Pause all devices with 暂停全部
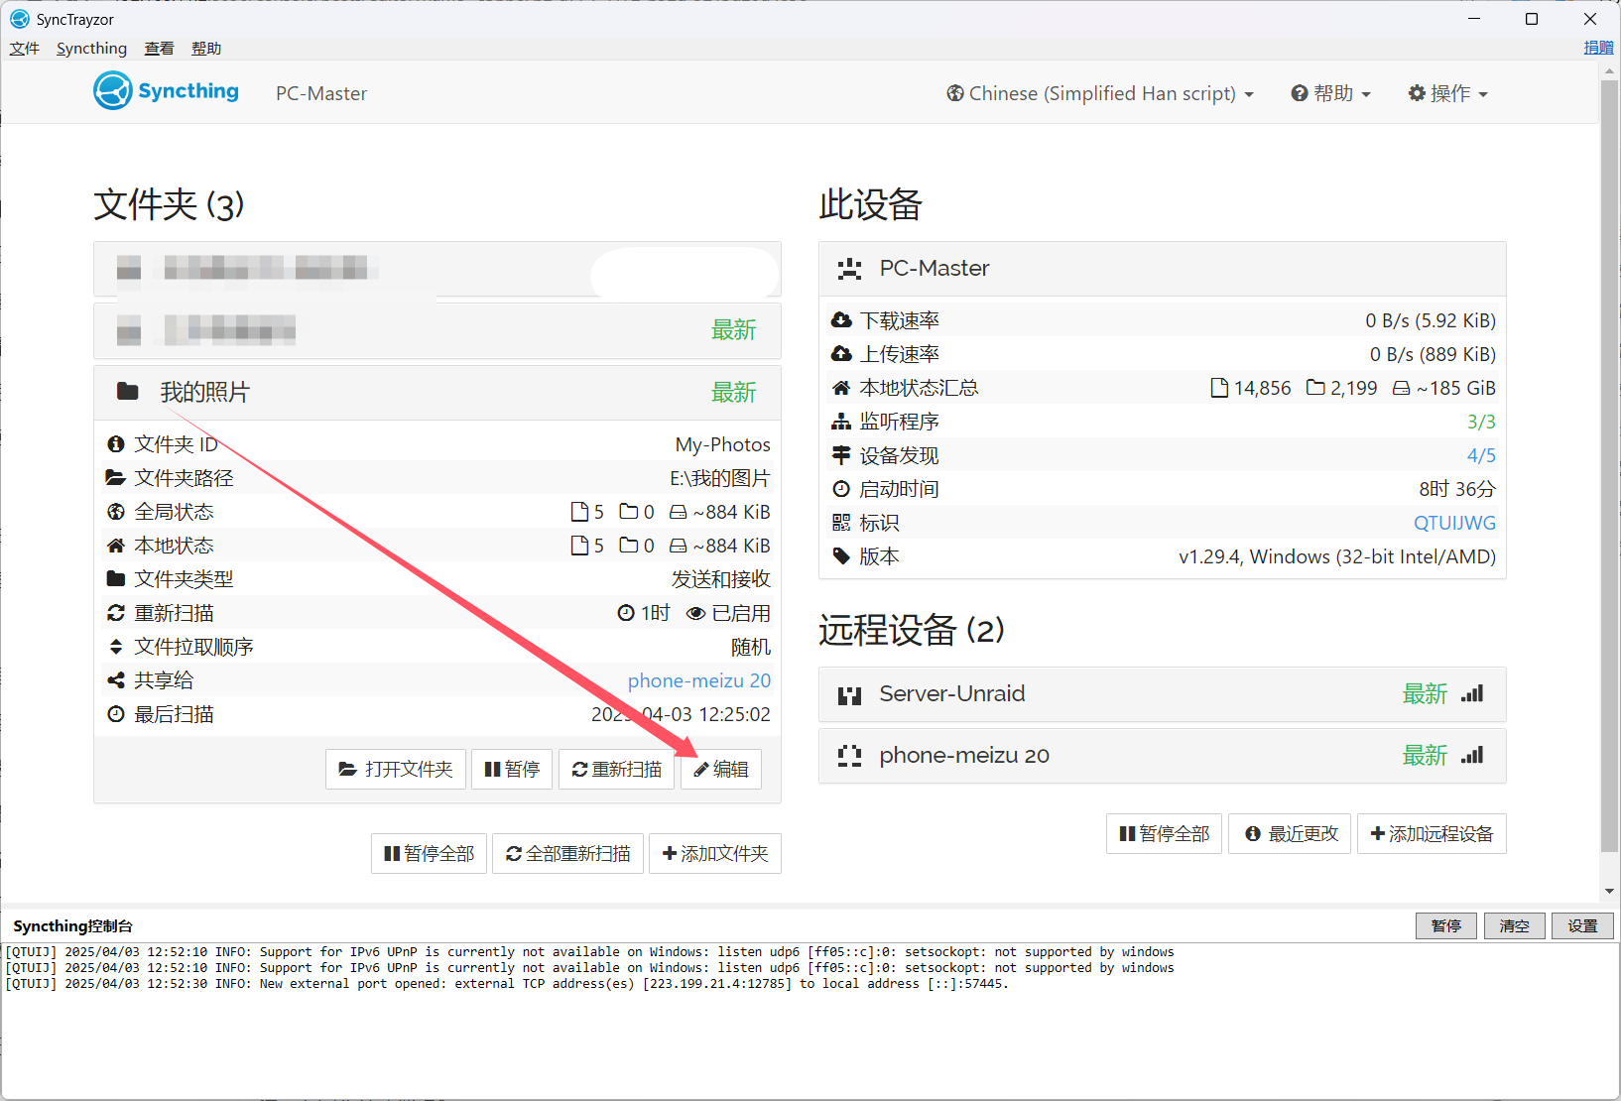 coord(1164,834)
